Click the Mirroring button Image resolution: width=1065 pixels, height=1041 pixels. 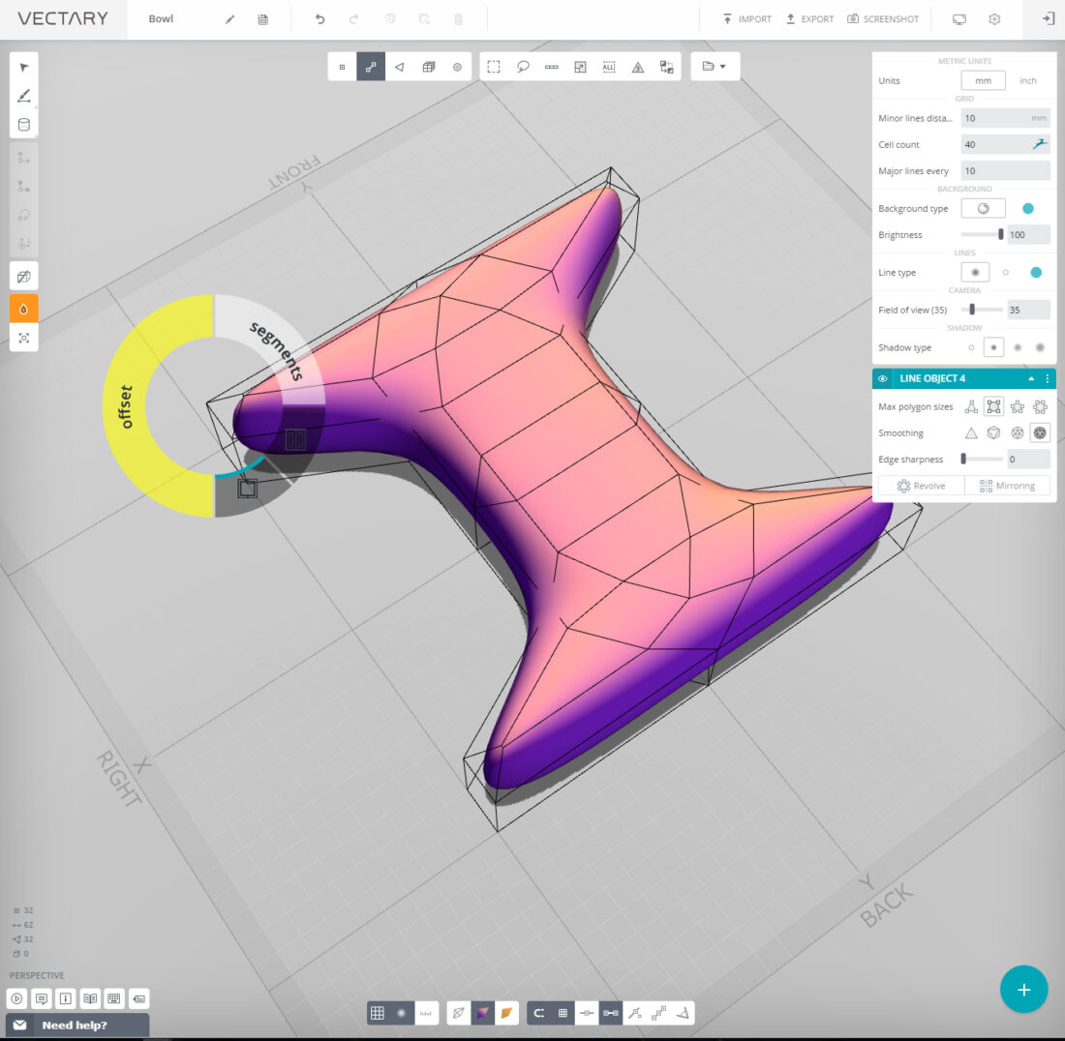tap(1007, 485)
